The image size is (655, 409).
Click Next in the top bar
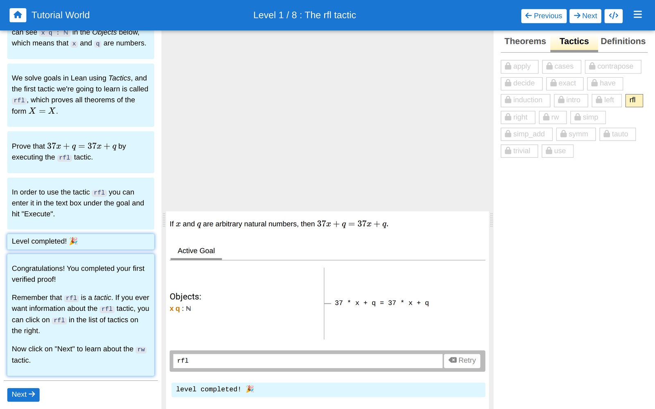tap(585, 16)
